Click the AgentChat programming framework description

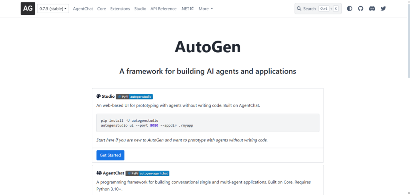203,185
